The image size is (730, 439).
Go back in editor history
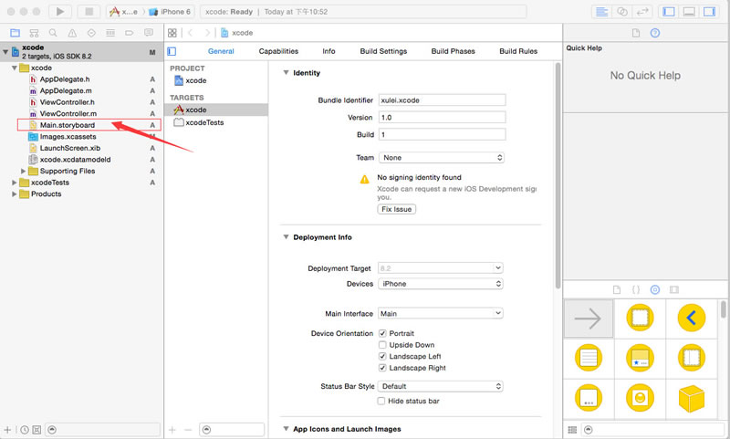pos(190,33)
